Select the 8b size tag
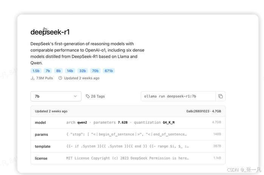264x175 pixels. [59, 71]
